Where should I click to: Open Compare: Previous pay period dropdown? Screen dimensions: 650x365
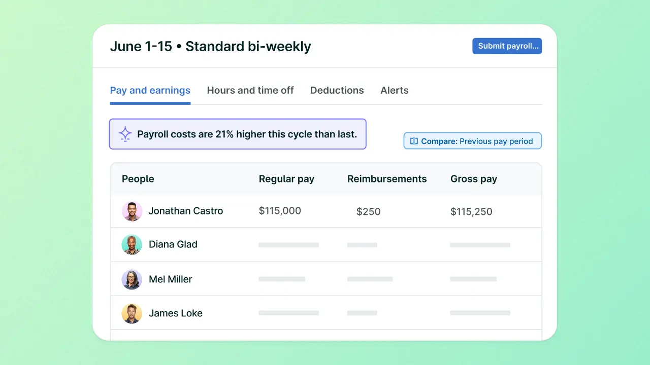point(472,141)
